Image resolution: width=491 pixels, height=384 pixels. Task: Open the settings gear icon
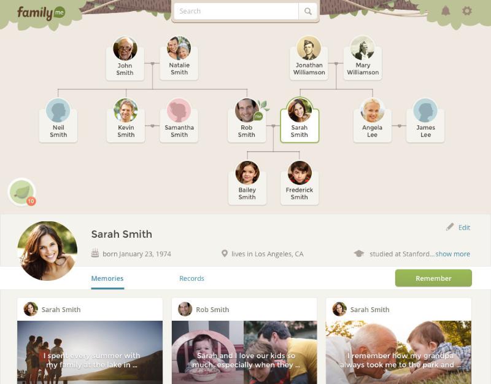(467, 11)
